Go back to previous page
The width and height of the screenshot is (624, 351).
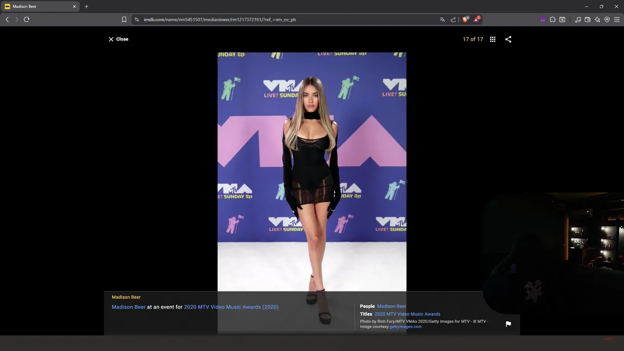click(7, 19)
